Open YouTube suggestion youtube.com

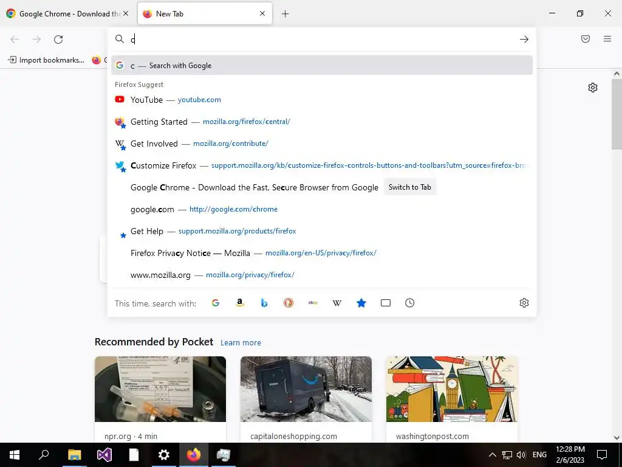tap(322, 100)
